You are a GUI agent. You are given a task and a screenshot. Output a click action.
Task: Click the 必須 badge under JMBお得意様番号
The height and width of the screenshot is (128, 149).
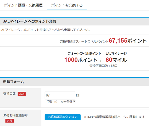pyautogui.click(x=10, y=121)
